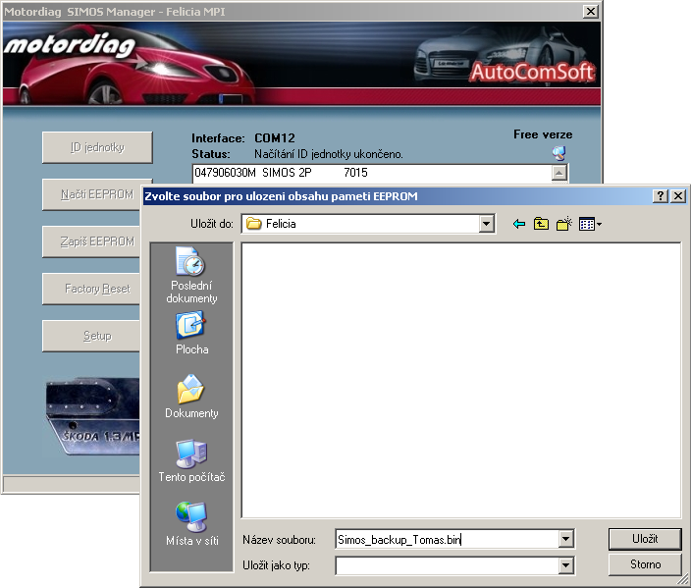Screen dimensions: 691x588
Task: Select Plocha desktop shortcut in sidebar
Action: (x=191, y=333)
